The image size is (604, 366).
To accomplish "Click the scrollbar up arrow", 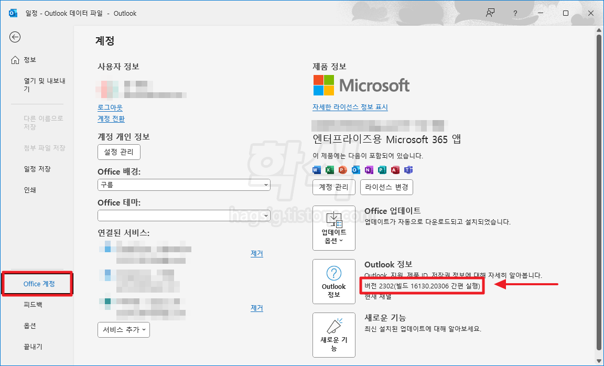I will [x=599, y=30].
